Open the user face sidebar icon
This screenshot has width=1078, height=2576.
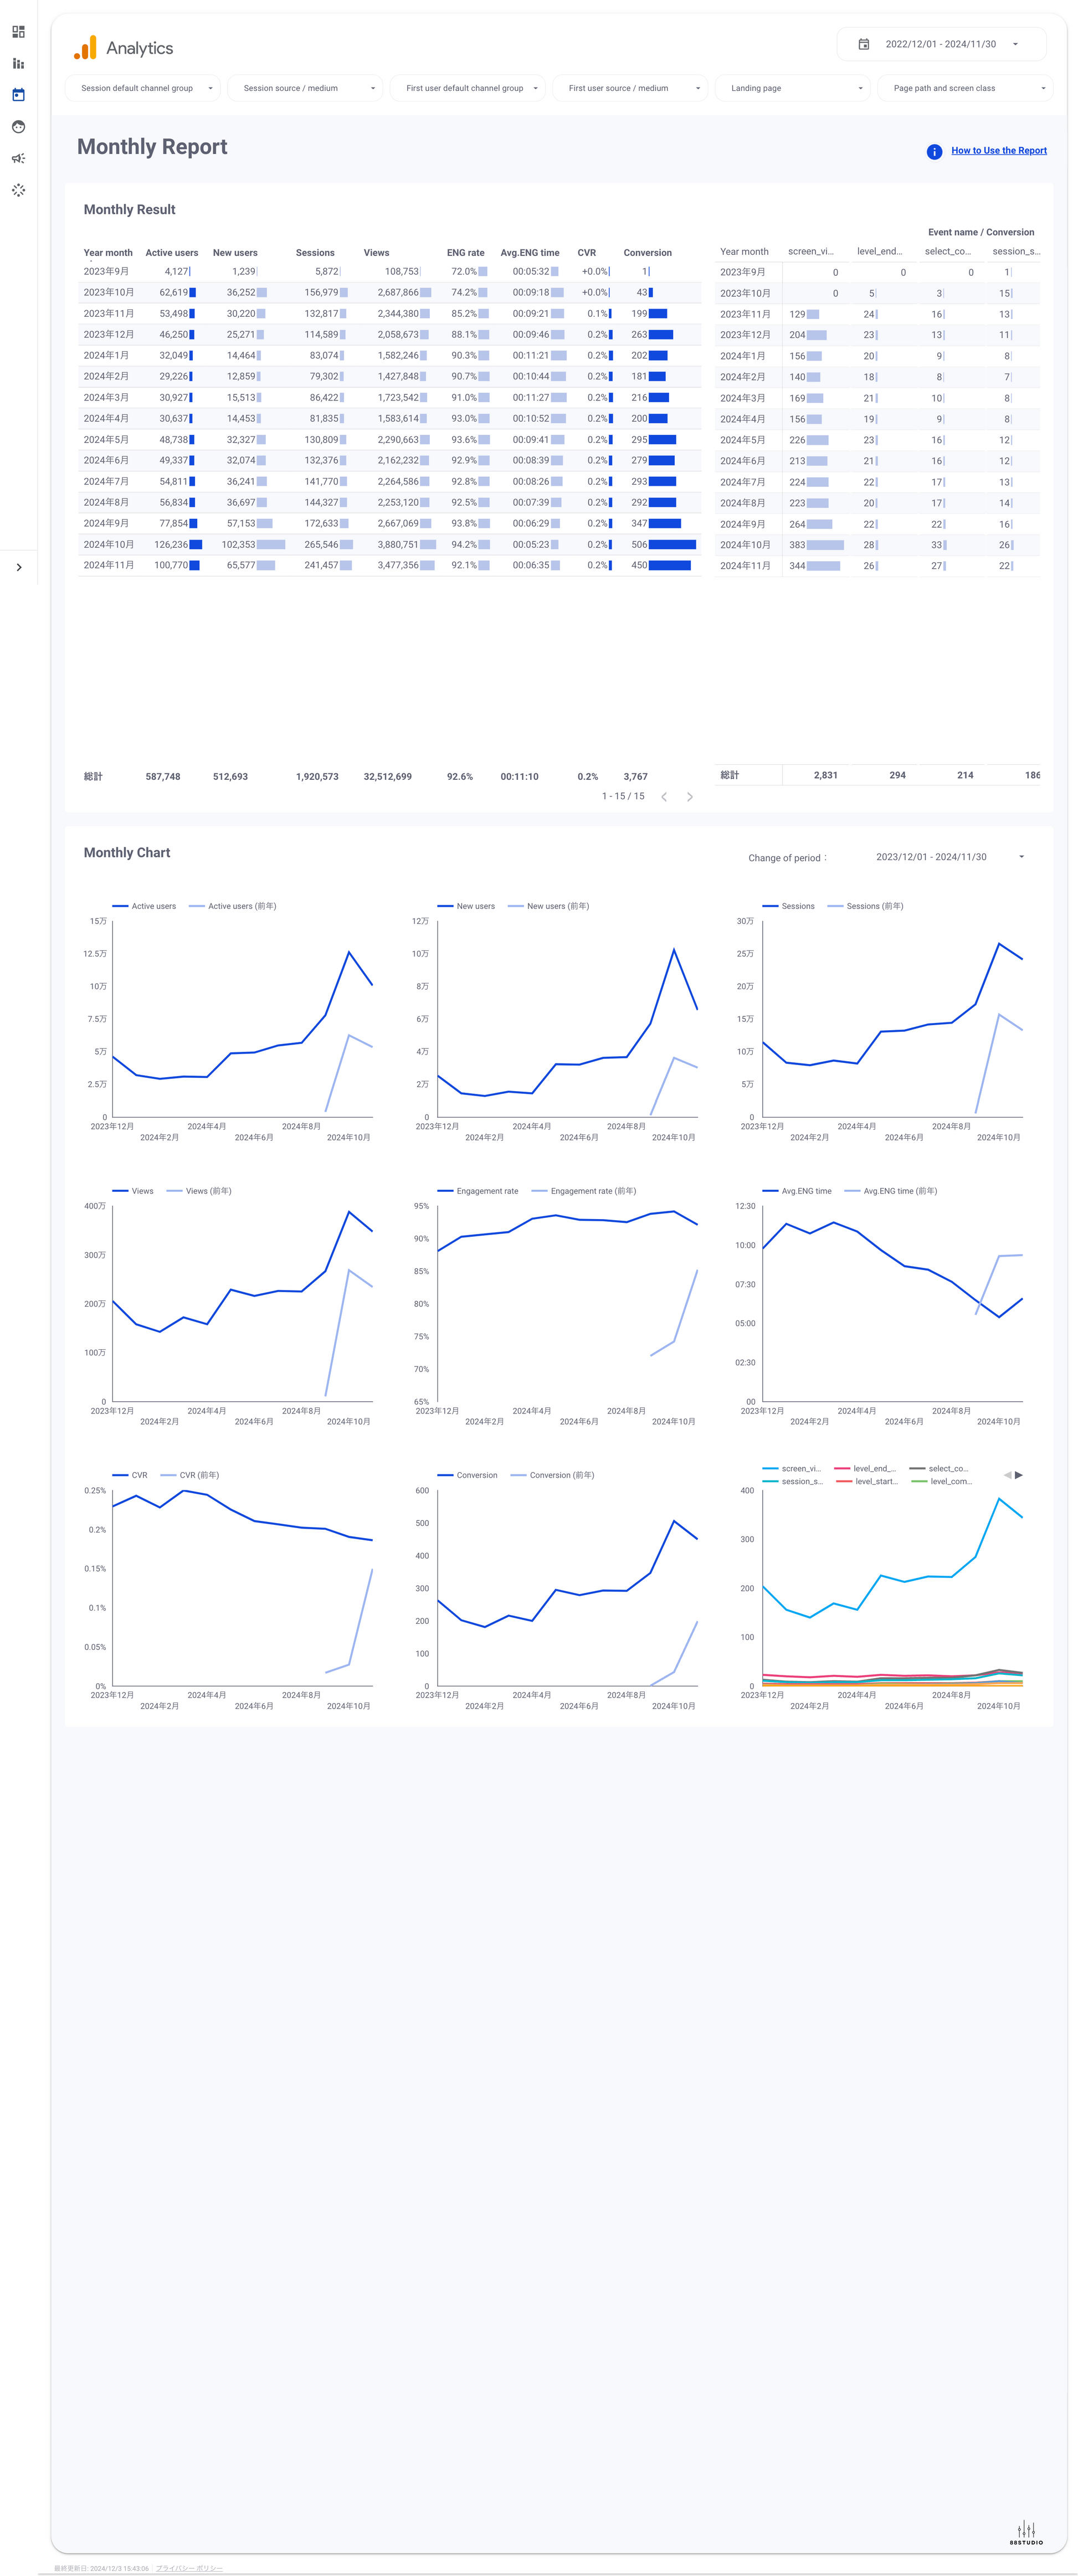click(18, 127)
